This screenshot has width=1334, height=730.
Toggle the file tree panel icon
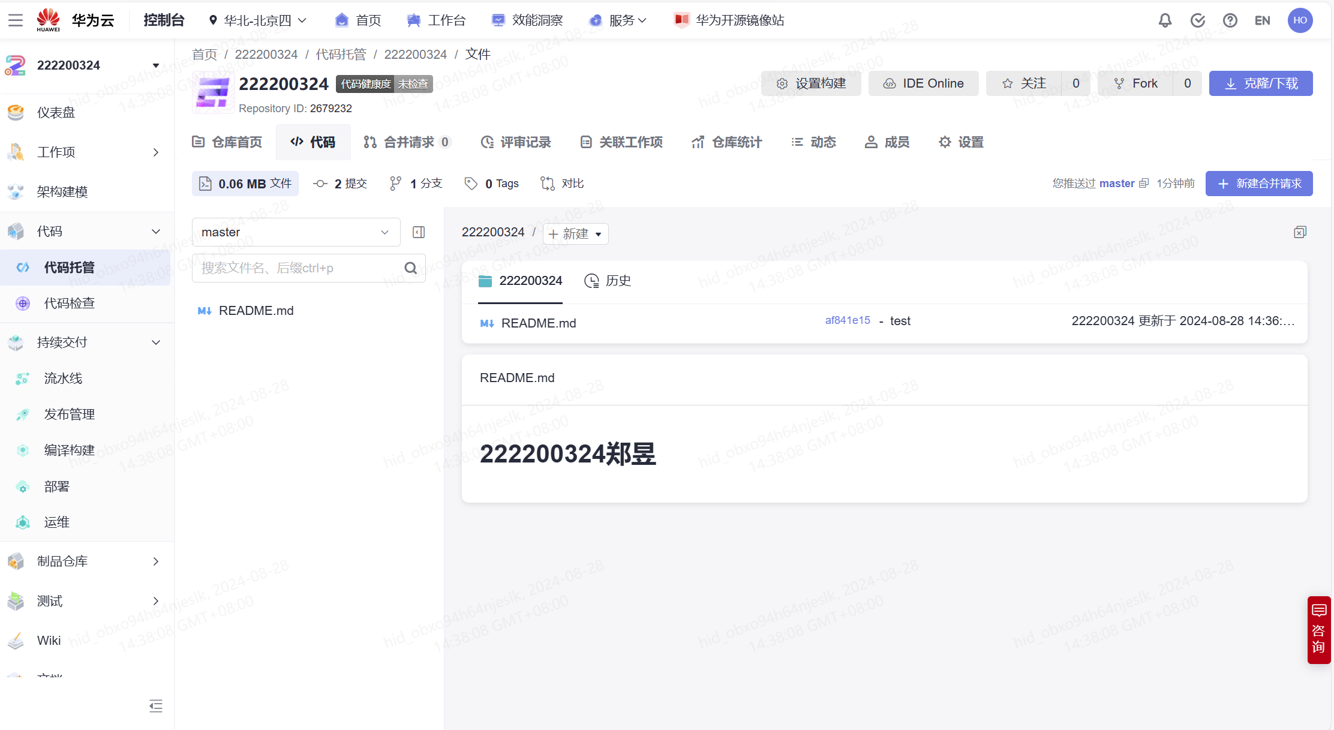click(419, 232)
